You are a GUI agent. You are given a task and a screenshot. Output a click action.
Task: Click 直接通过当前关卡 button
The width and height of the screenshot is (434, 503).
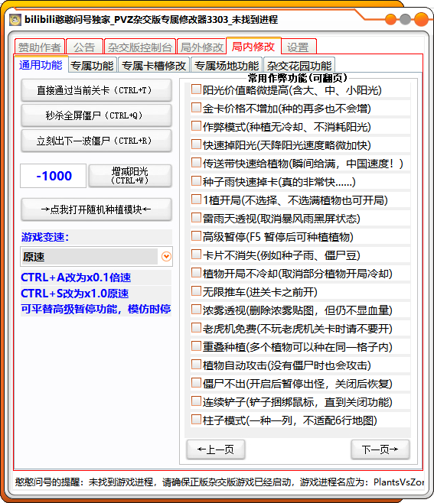[x=96, y=90]
